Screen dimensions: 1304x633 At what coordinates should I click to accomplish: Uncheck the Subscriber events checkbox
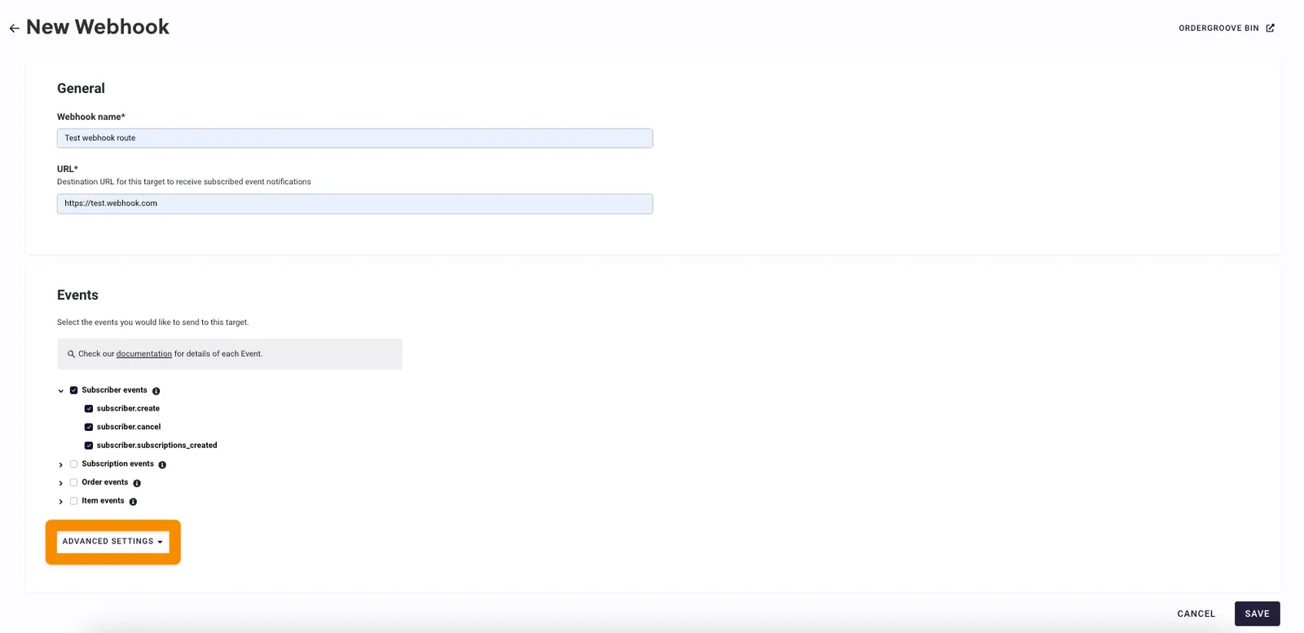pyautogui.click(x=73, y=390)
